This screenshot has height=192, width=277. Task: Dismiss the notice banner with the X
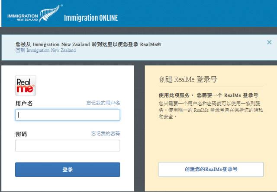(x=269, y=42)
